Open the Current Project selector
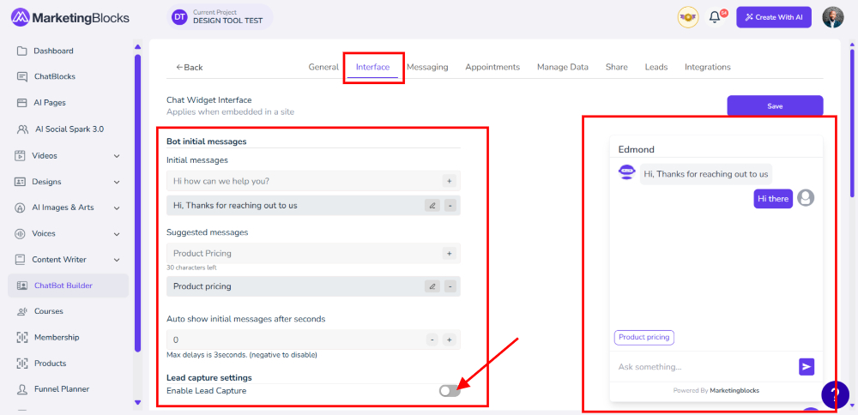858x415 pixels. coord(220,17)
